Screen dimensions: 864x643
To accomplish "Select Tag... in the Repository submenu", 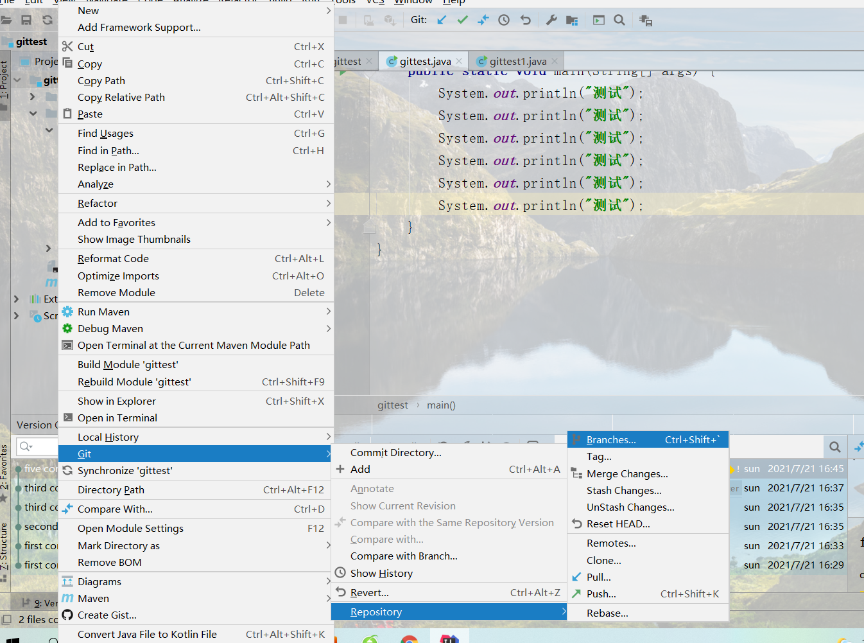I will tap(648, 456).
